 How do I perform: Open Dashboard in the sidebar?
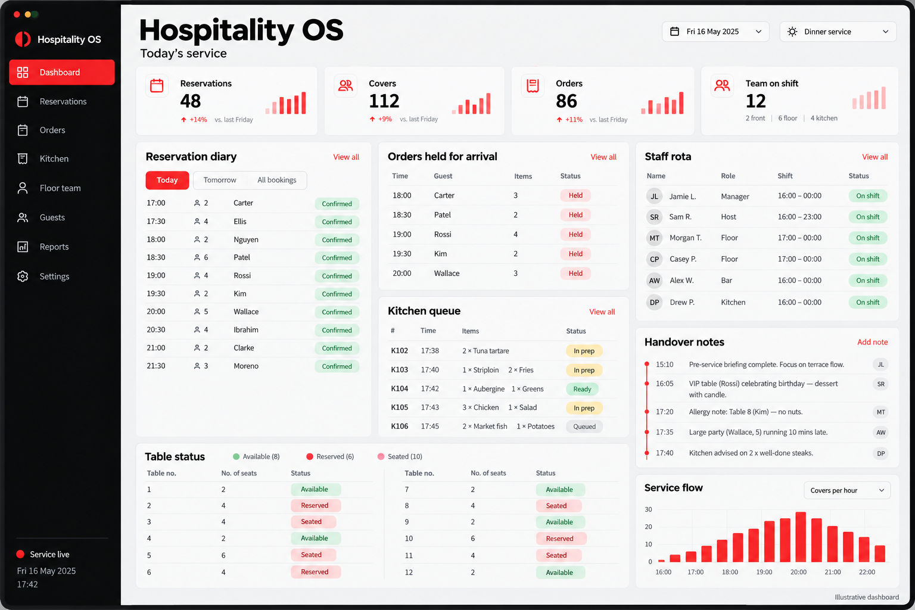[62, 72]
